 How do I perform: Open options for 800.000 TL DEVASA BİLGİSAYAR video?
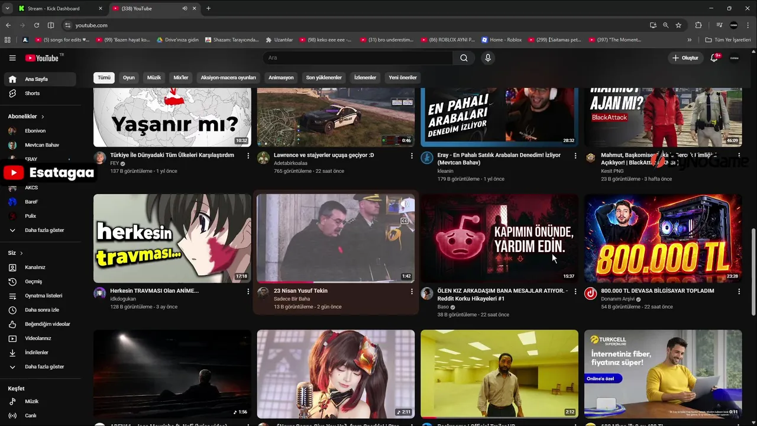click(x=739, y=291)
